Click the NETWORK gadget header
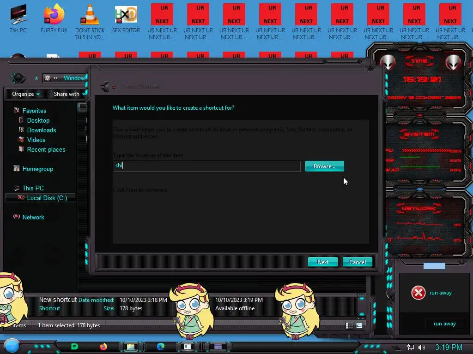The width and height of the screenshot is (473, 354). click(x=418, y=208)
